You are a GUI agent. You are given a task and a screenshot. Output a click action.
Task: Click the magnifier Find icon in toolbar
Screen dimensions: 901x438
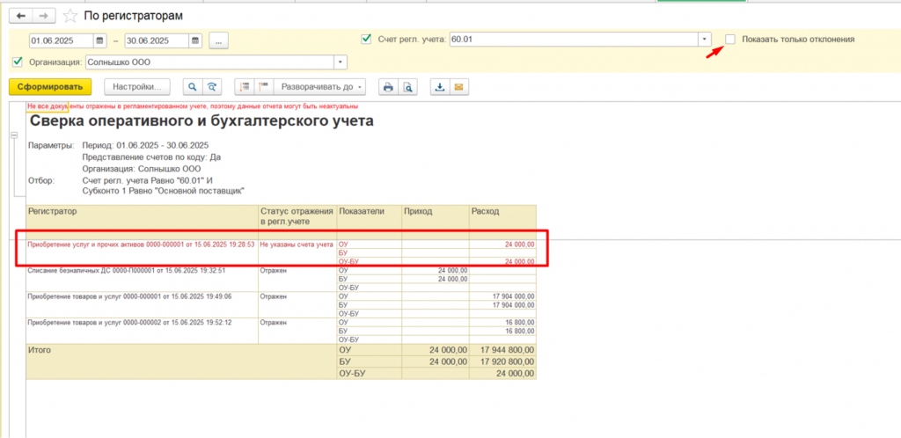(191, 87)
